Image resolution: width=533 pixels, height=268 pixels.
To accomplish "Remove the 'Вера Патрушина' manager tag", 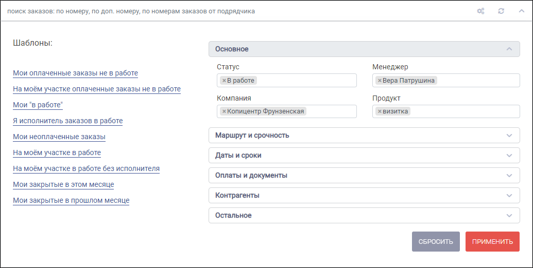I will (x=380, y=81).
